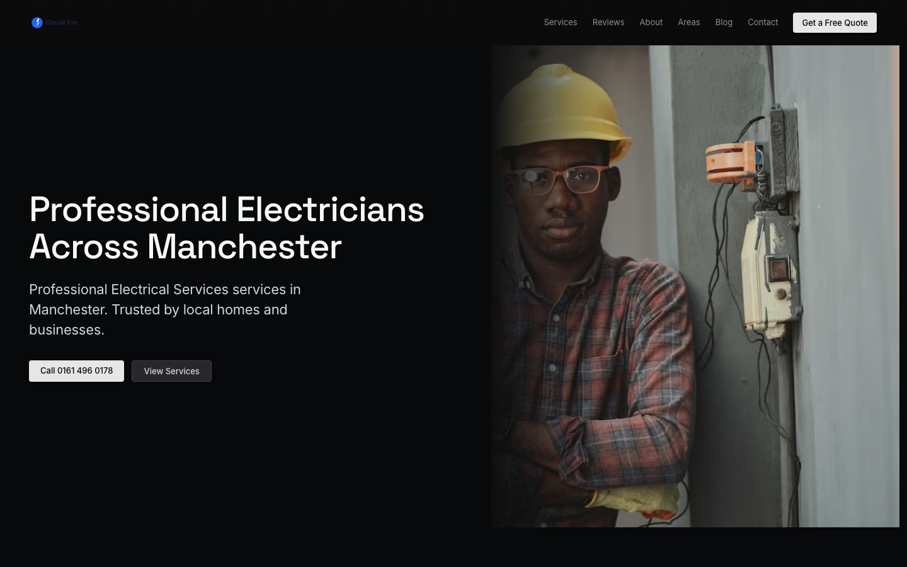Click the hero subtitle paragraph about Manchester
The image size is (907, 567).
click(165, 309)
